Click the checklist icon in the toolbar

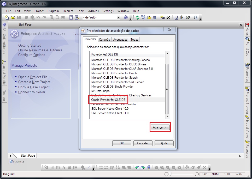point(196,17)
